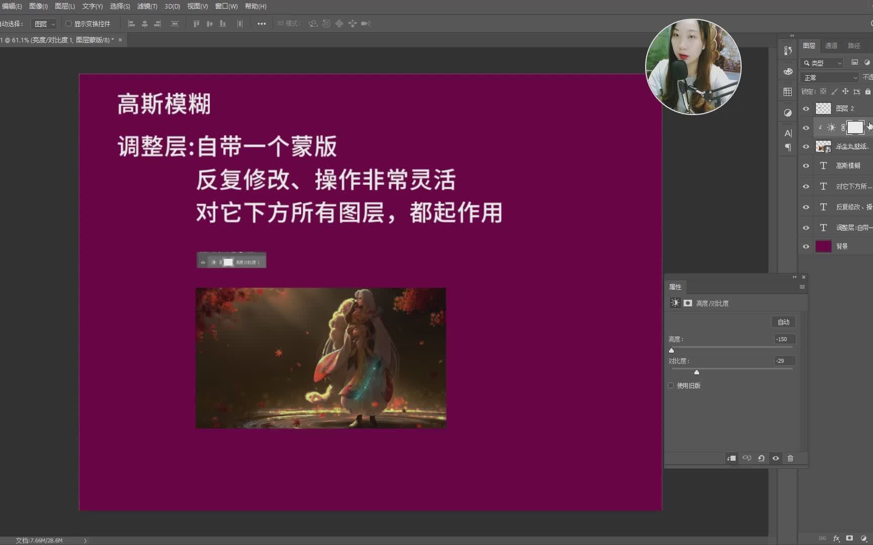
Task: Click the fx layer style icon
Action: click(836, 538)
